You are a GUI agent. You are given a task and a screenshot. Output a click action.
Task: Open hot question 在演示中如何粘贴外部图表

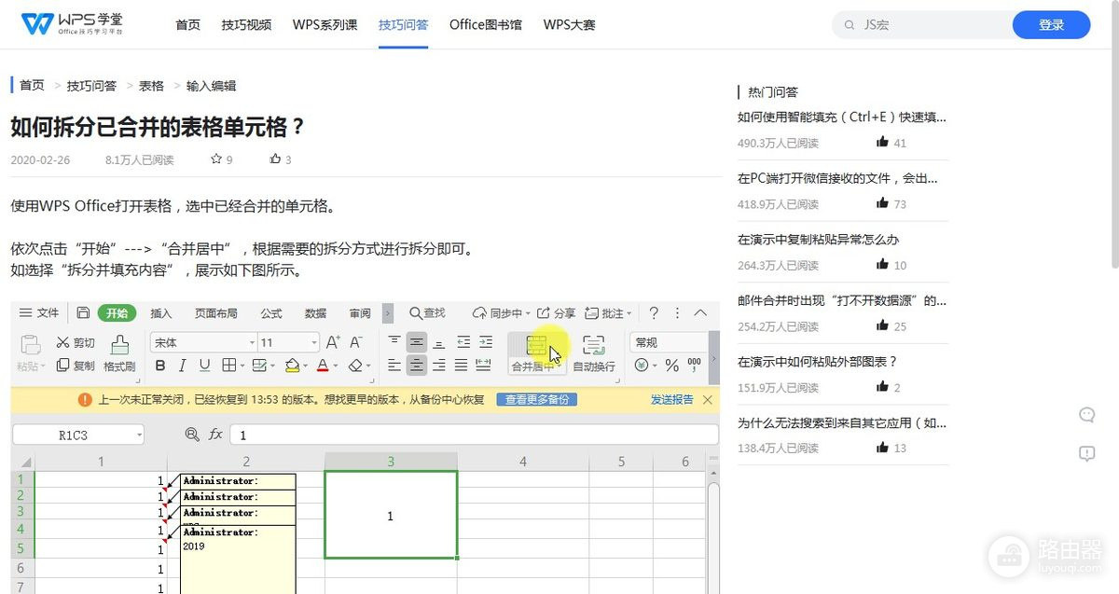[x=817, y=361]
